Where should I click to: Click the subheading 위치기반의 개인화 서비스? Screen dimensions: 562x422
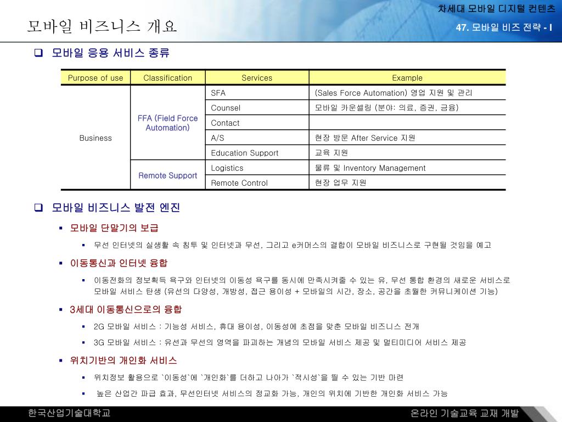(x=123, y=360)
